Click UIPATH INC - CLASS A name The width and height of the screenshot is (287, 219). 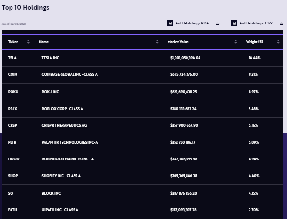[60, 210]
